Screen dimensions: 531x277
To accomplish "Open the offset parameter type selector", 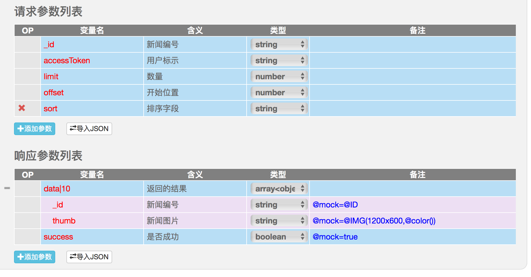I will pyautogui.click(x=278, y=92).
